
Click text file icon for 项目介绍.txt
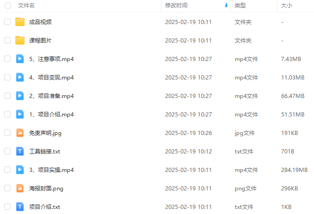20,207
